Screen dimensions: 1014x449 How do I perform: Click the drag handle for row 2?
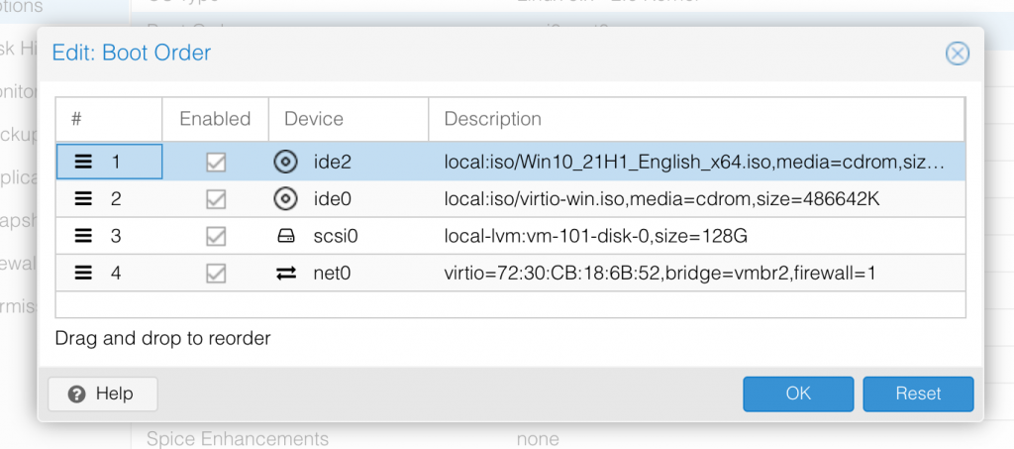click(x=84, y=199)
